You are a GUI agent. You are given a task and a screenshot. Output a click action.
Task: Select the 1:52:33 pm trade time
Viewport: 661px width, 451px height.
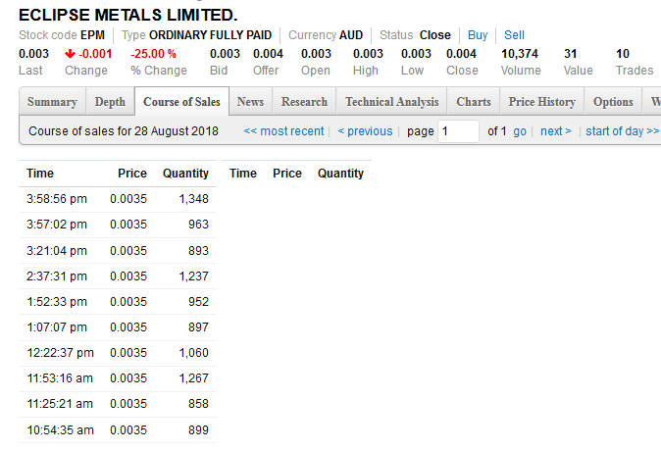coord(57,302)
